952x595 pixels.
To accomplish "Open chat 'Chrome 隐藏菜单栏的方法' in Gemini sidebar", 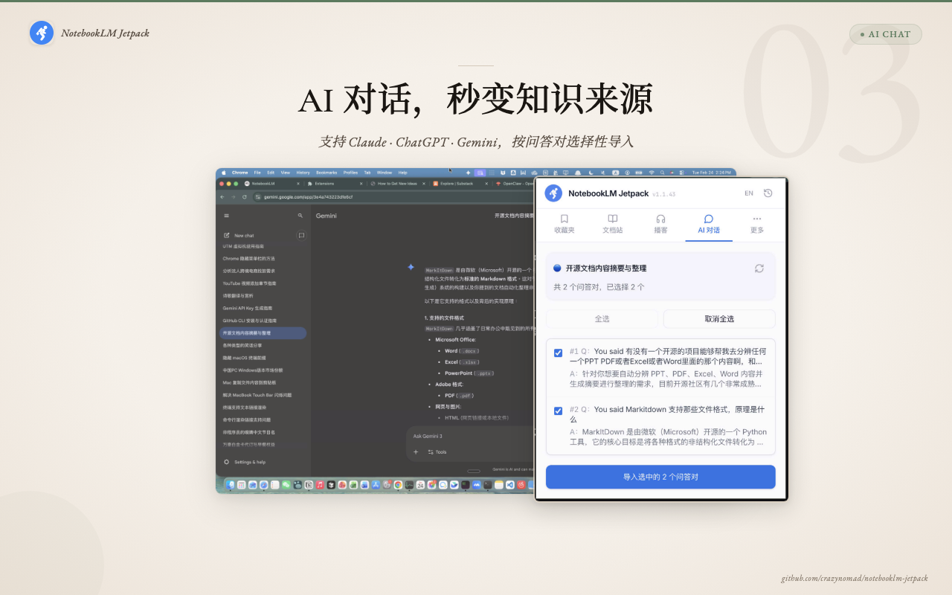I will click(x=248, y=258).
